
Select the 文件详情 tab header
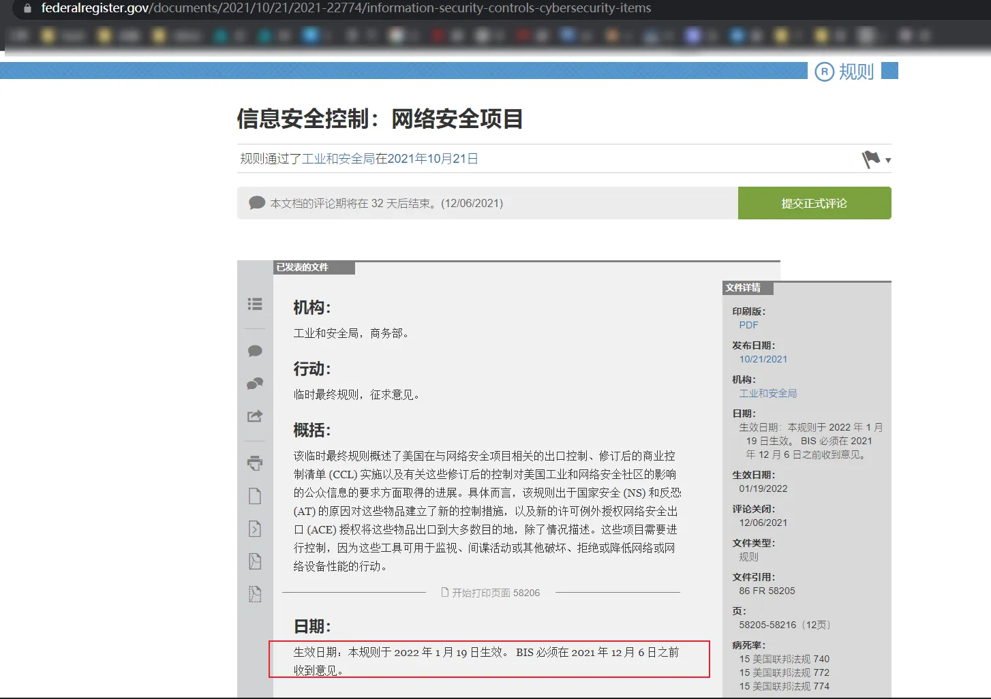pyautogui.click(x=743, y=288)
